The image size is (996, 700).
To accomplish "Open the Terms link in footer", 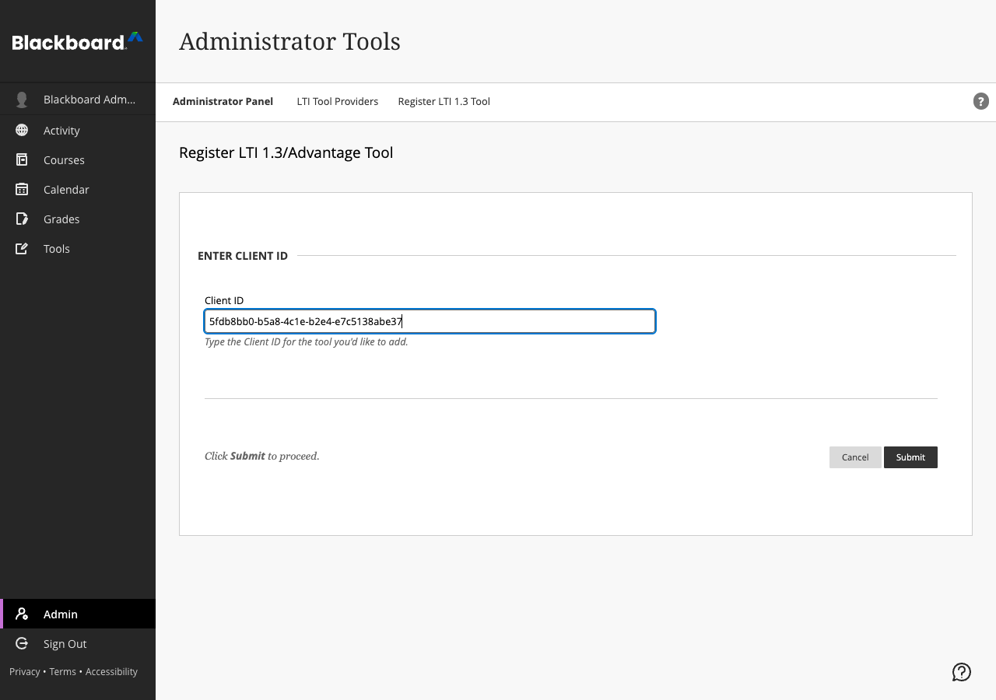I will coord(62,672).
